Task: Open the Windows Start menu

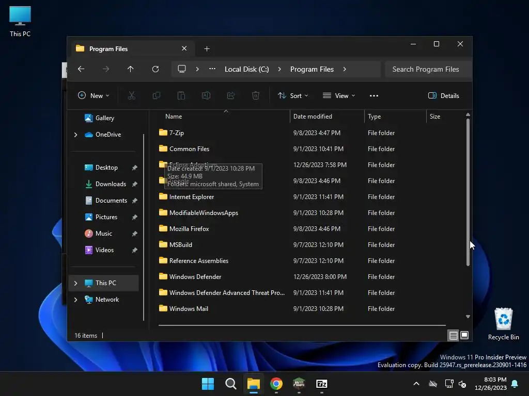Action: (208, 384)
